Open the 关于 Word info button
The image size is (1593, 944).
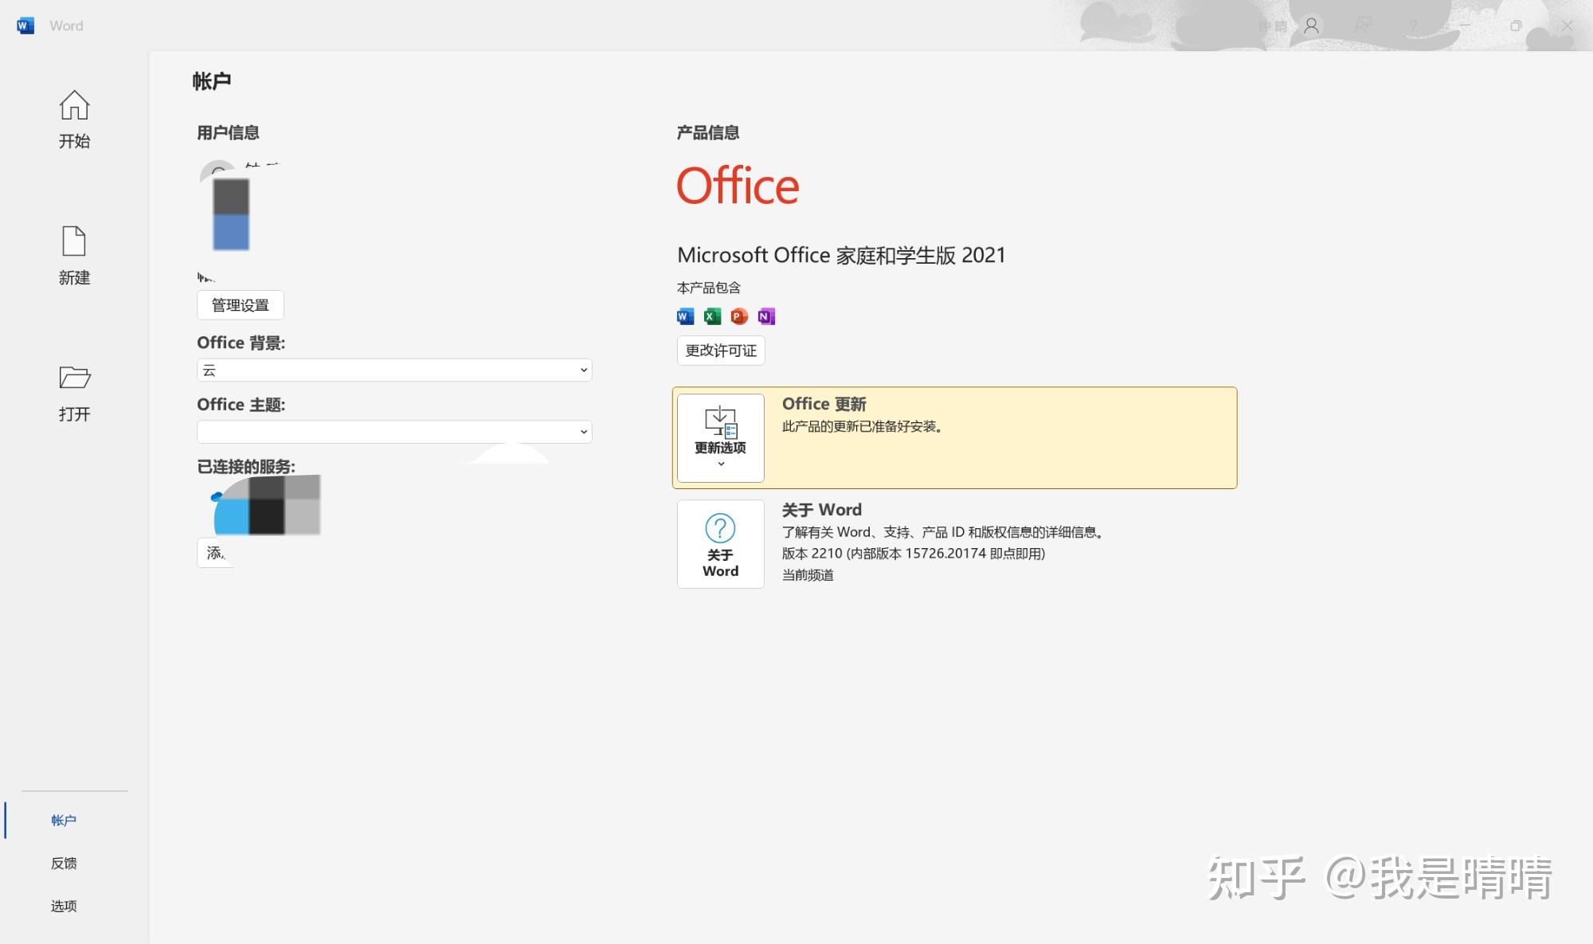(x=721, y=544)
